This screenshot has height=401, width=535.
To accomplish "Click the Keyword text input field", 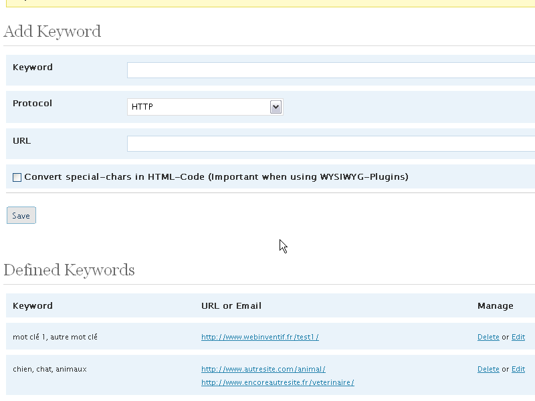I will [x=331, y=70].
